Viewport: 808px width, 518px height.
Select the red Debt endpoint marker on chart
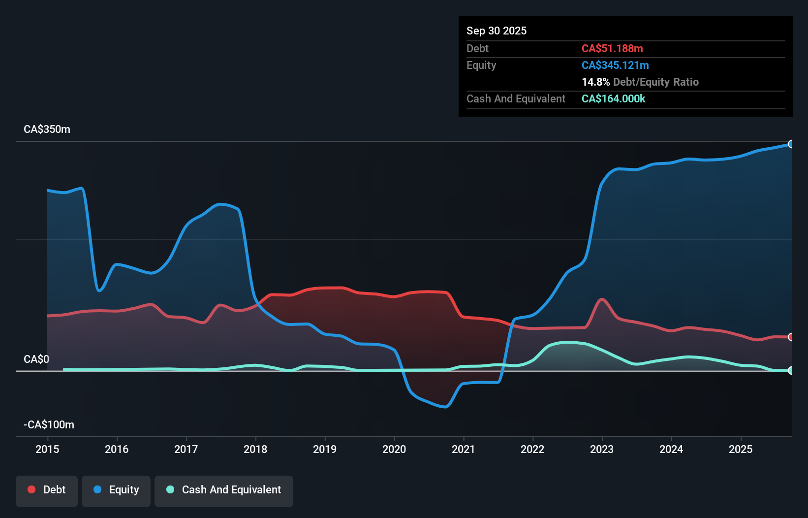tap(791, 337)
